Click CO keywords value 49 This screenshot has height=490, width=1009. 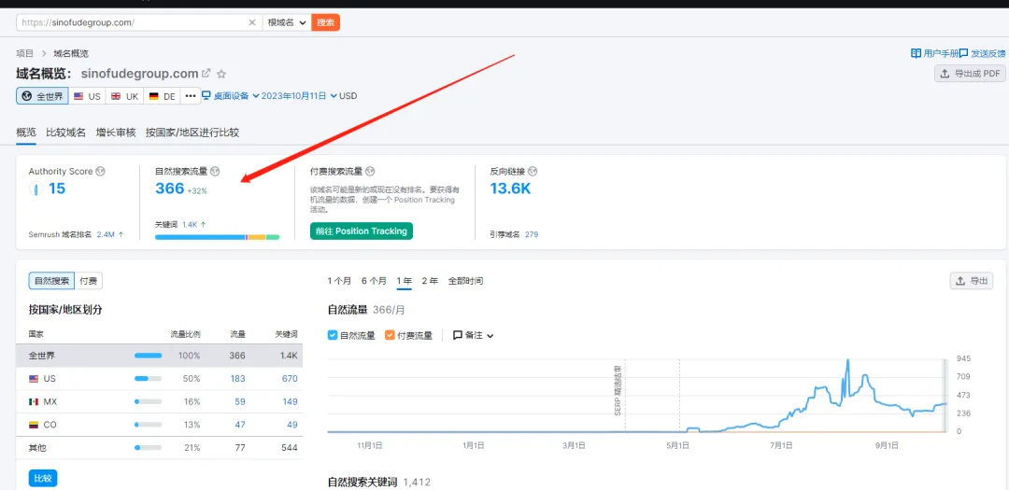click(292, 425)
